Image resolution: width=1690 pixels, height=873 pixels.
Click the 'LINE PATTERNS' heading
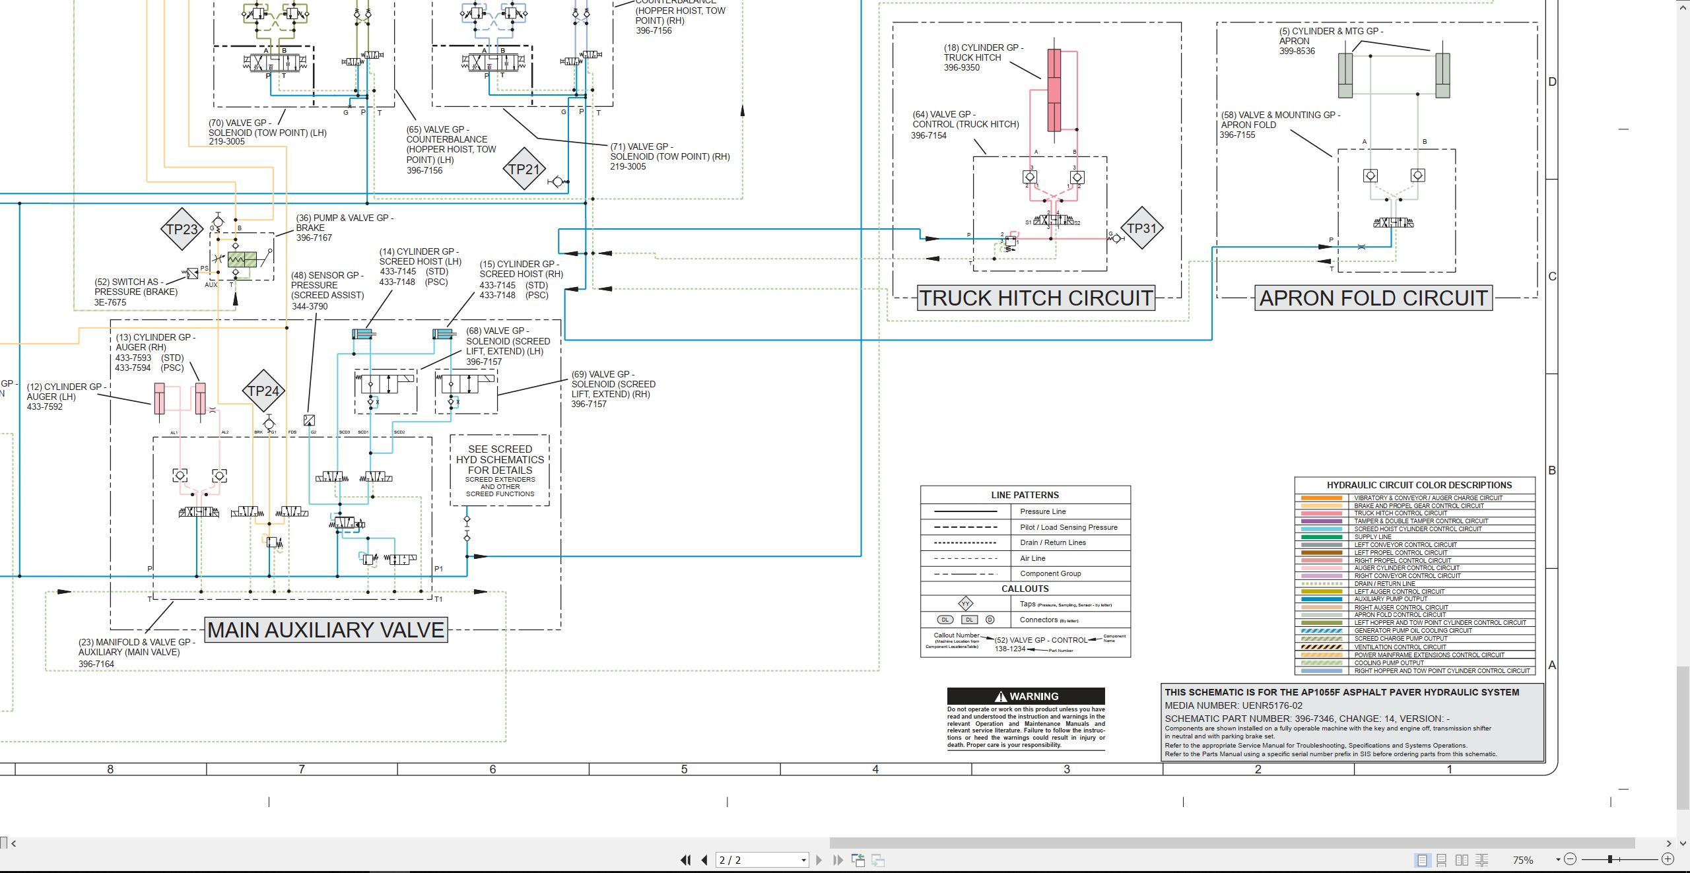pos(1025,495)
